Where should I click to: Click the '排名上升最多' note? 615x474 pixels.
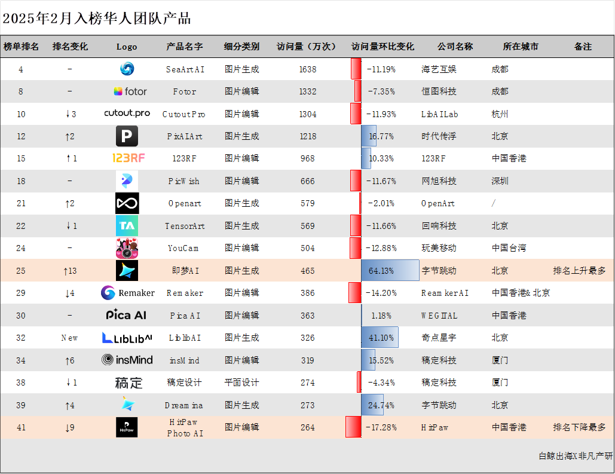pos(579,271)
